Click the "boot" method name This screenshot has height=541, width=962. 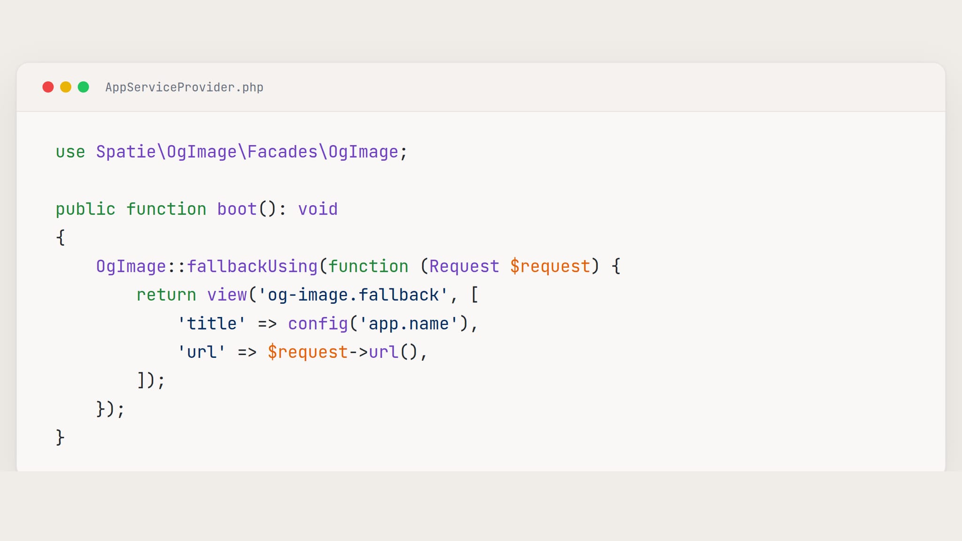point(237,209)
